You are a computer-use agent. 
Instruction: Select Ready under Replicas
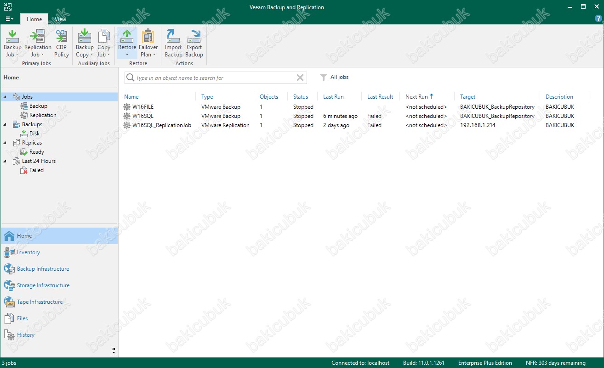click(x=37, y=152)
